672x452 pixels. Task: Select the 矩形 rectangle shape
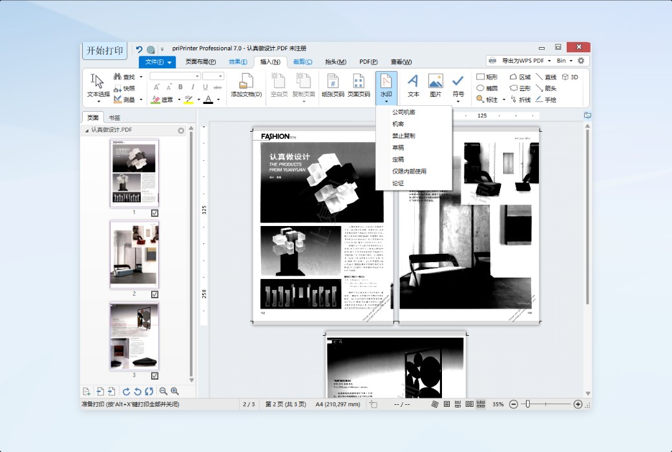point(487,77)
